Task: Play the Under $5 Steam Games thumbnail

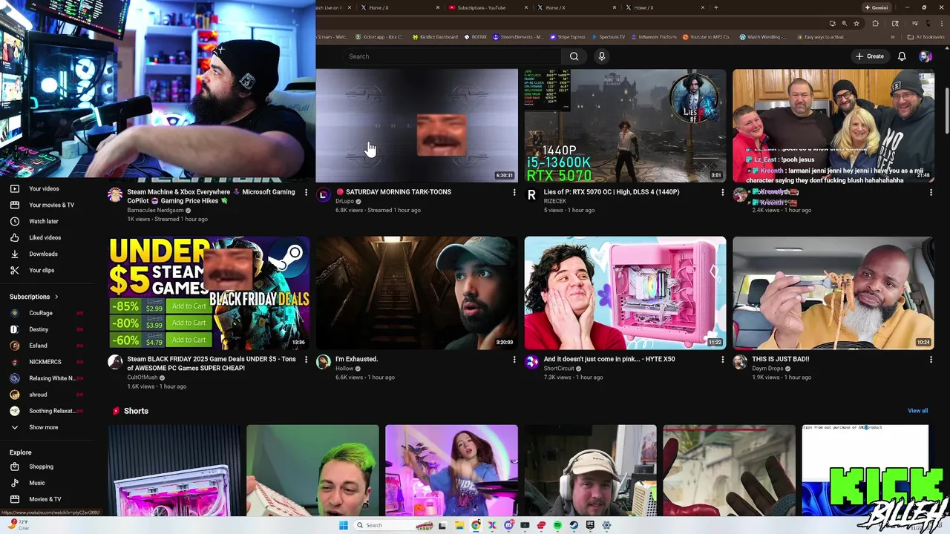Action: (x=209, y=293)
